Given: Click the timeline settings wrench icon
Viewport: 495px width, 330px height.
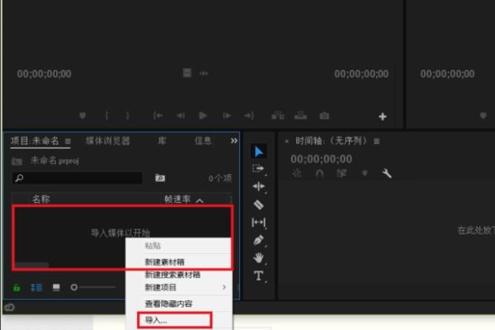Looking at the screenshot, I should 387,173.
